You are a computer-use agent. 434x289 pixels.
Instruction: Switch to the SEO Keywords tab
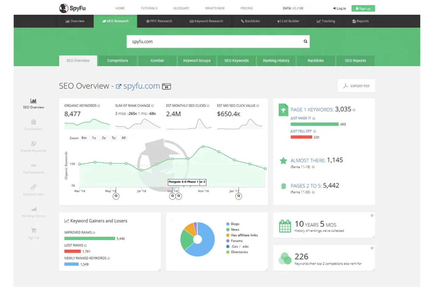point(236,61)
